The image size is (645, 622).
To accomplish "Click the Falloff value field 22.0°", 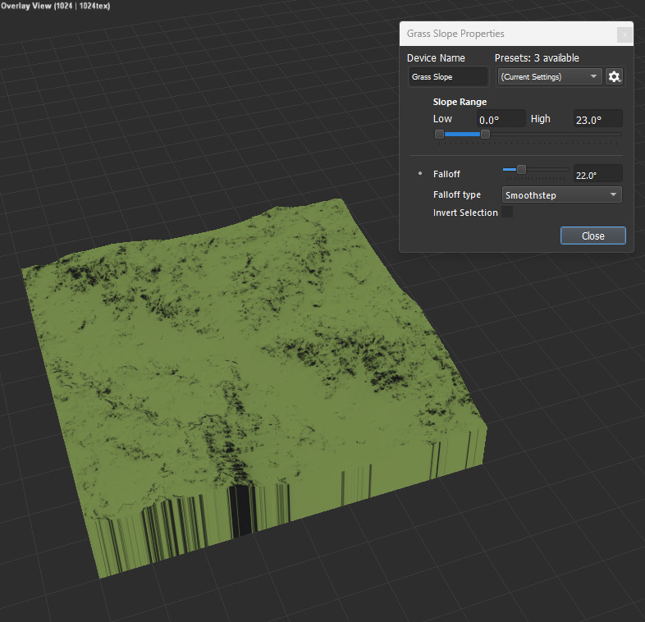I will point(597,175).
